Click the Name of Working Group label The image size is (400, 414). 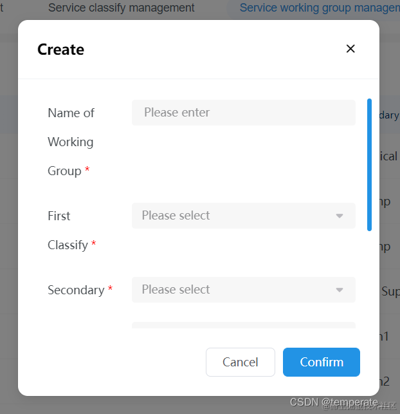point(71,142)
